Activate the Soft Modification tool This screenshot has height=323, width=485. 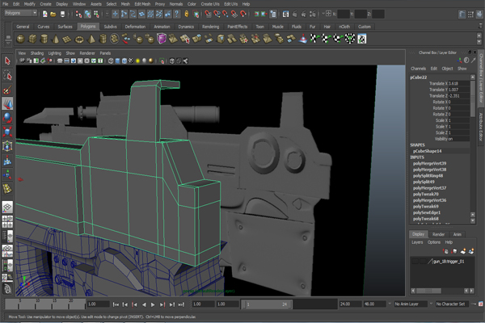pyautogui.click(x=7, y=160)
